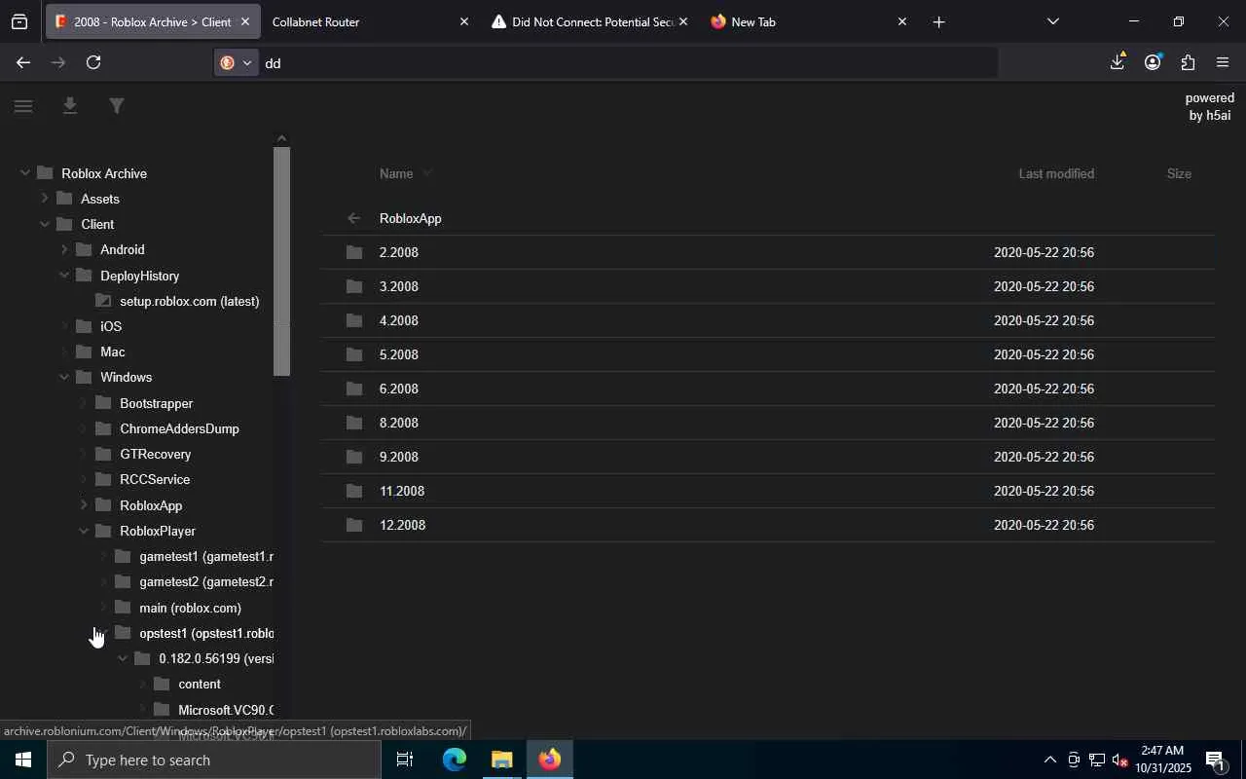
Task: Open the 12.2008 folder
Action: tap(767, 525)
